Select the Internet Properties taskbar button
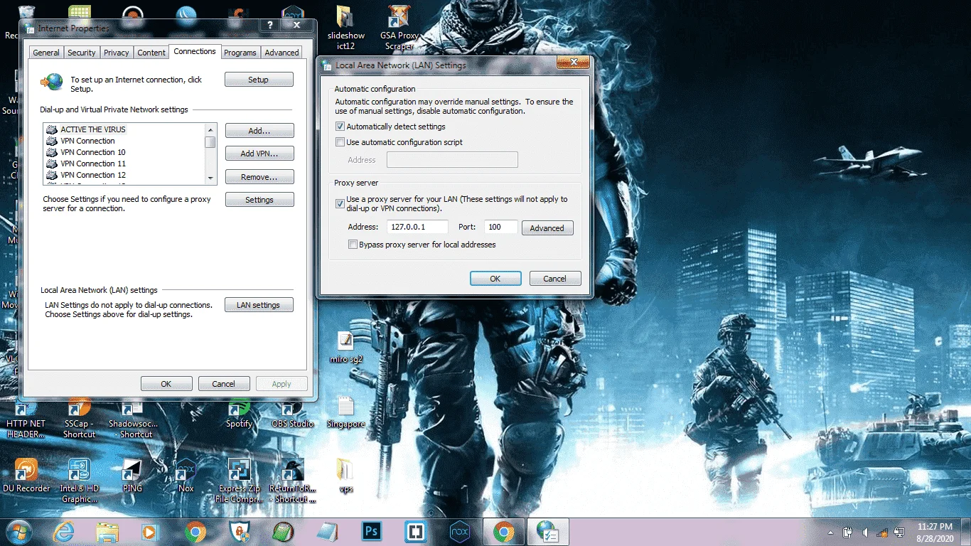 [548, 532]
